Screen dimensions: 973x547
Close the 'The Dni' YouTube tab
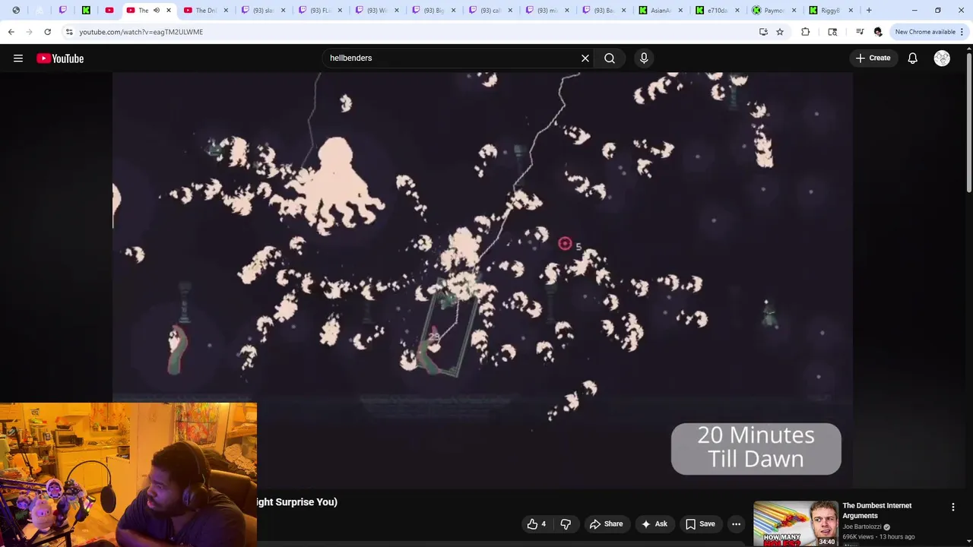(226, 11)
